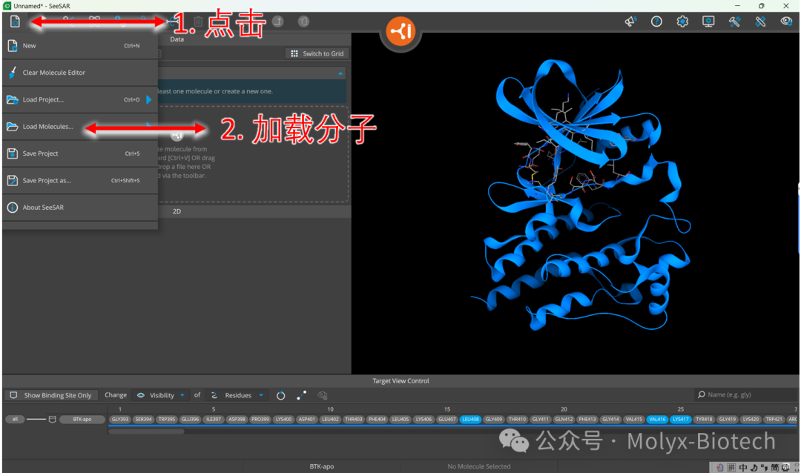Open the display settings monitor icon
This screenshot has height=473, width=801.
click(x=708, y=21)
